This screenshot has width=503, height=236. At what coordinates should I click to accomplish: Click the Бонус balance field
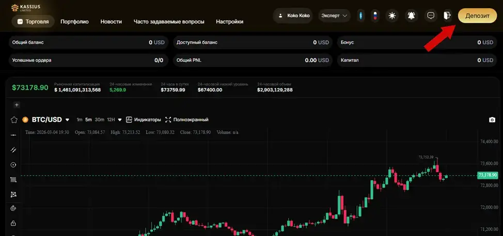click(x=417, y=42)
